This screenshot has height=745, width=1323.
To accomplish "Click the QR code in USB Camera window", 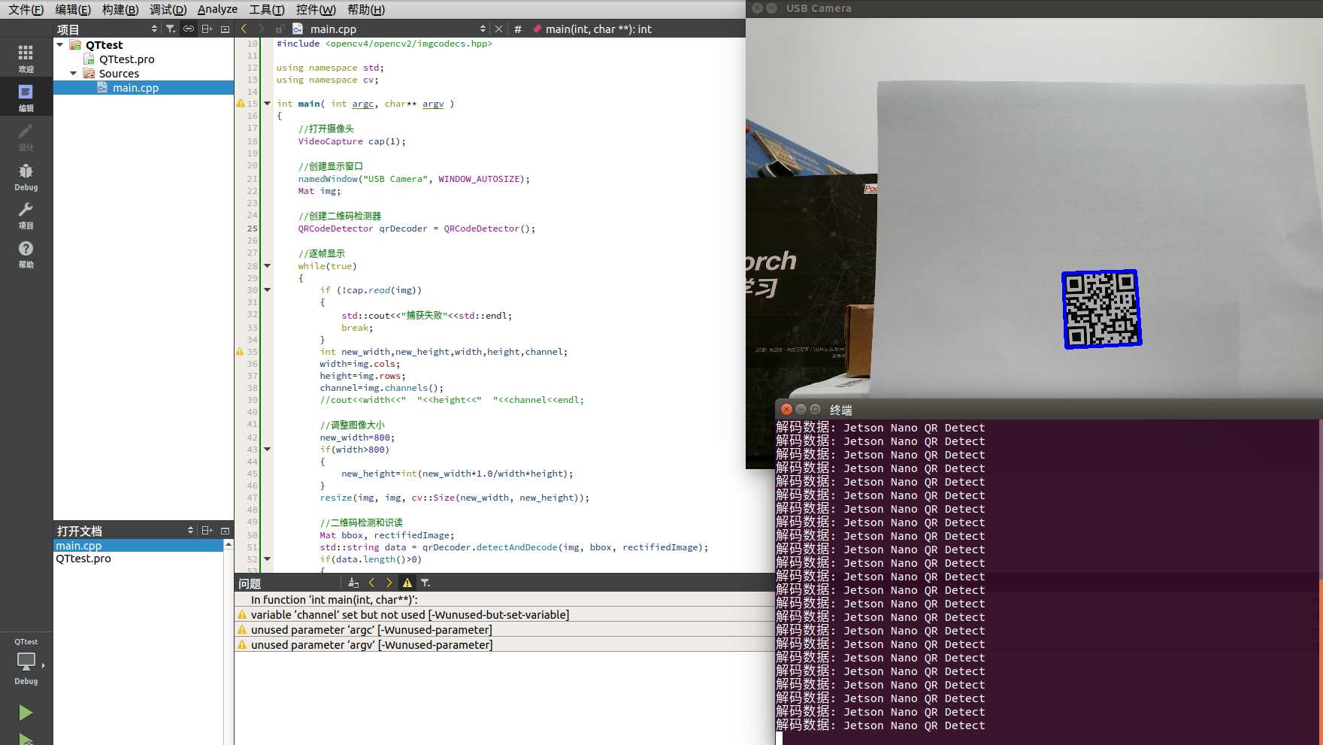I will pos(1102,309).
